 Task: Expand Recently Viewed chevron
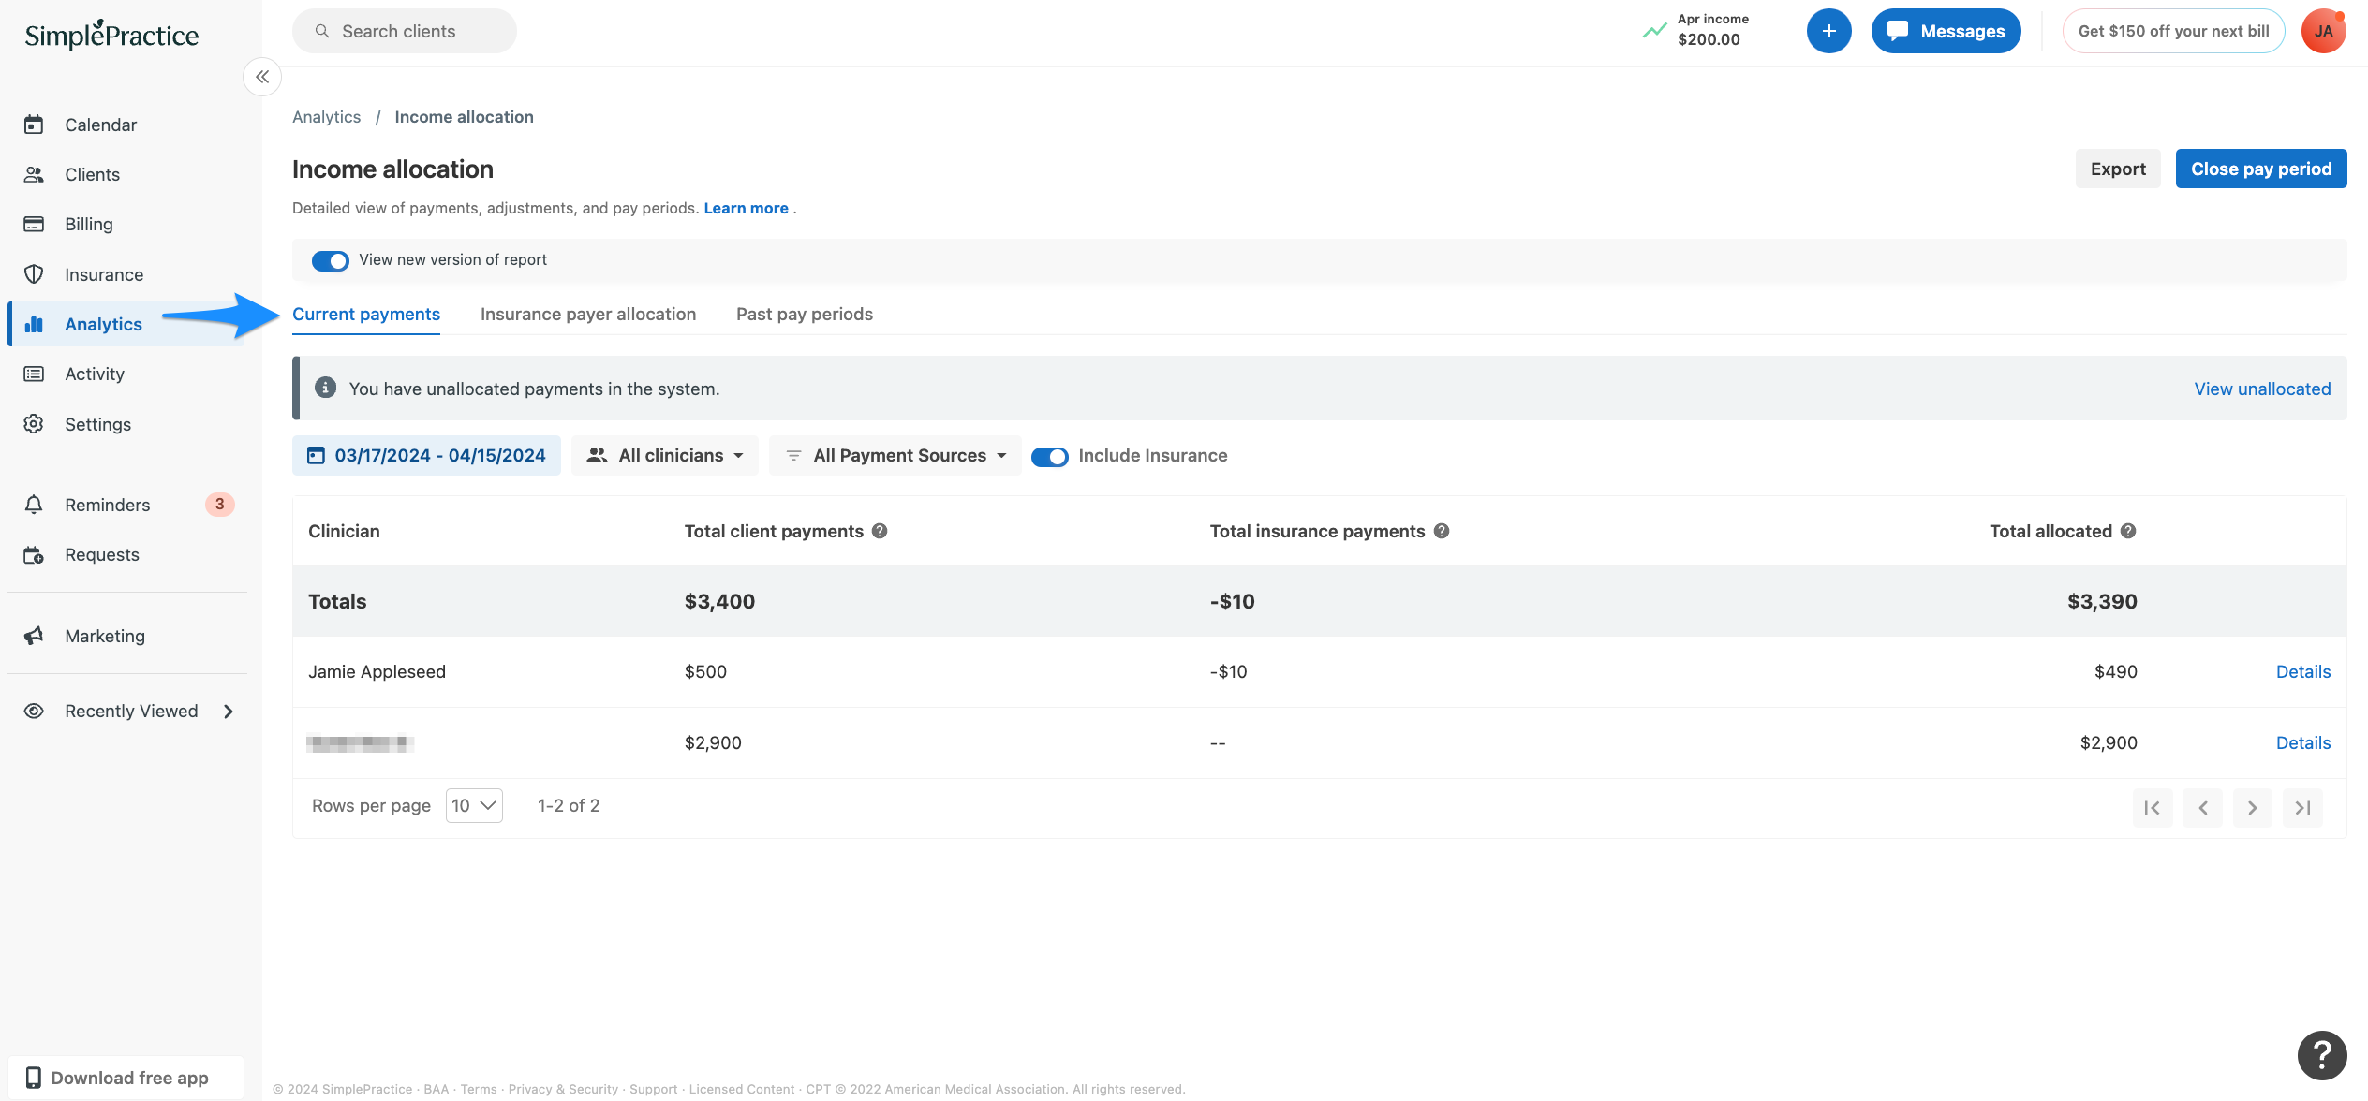click(x=229, y=712)
